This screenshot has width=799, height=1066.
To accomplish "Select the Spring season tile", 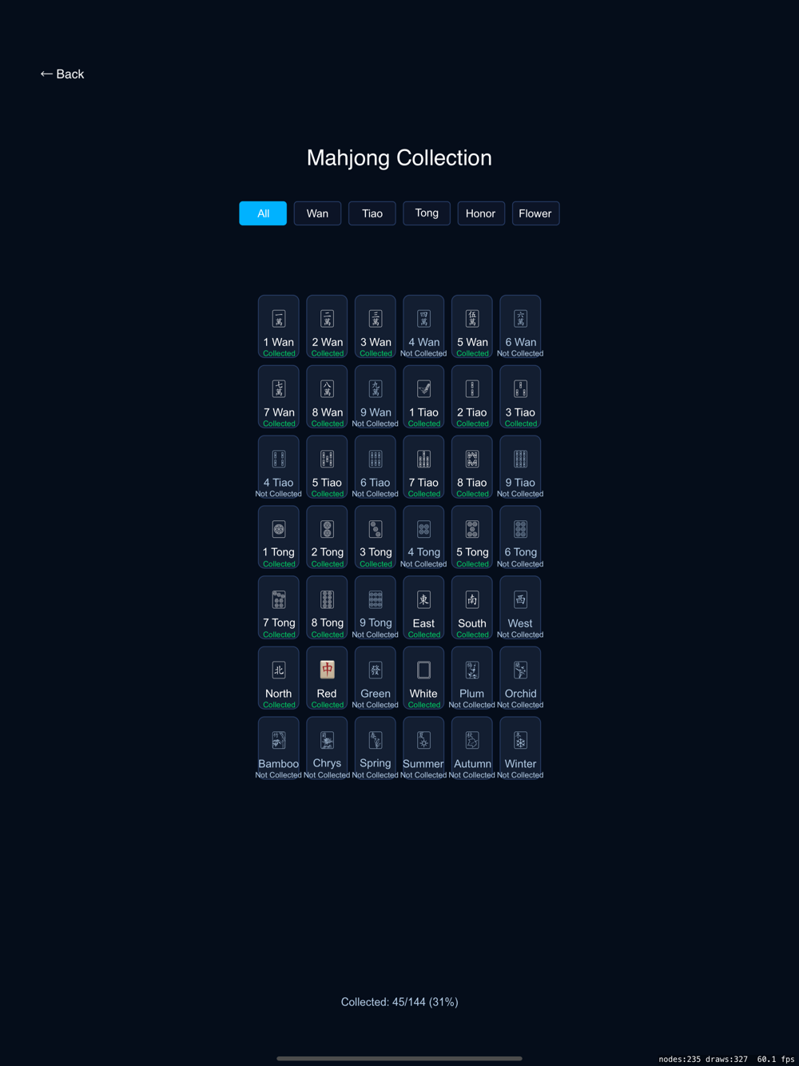I will point(376,749).
